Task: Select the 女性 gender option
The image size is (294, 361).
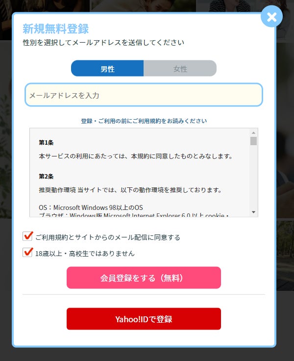Action: [x=180, y=68]
